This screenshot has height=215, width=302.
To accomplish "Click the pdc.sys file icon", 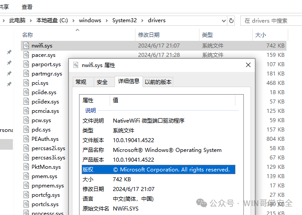I will click(26, 129).
